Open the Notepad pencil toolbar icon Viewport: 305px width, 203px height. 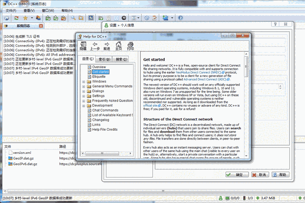pos(155,18)
